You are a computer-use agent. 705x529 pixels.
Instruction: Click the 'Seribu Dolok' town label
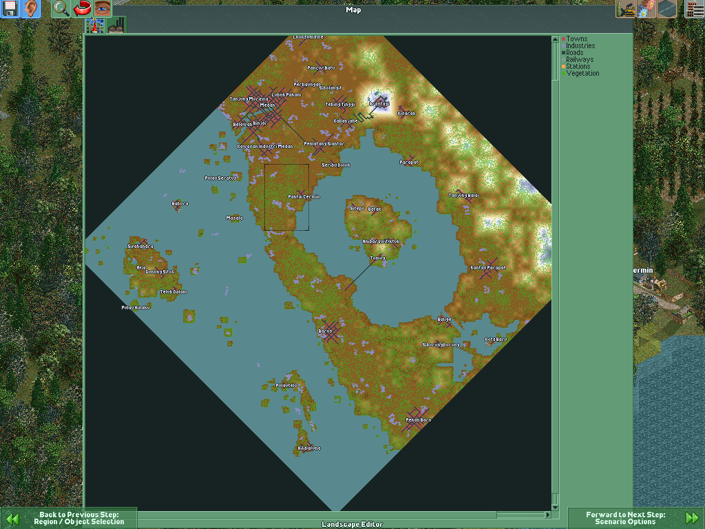coord(336,165)
